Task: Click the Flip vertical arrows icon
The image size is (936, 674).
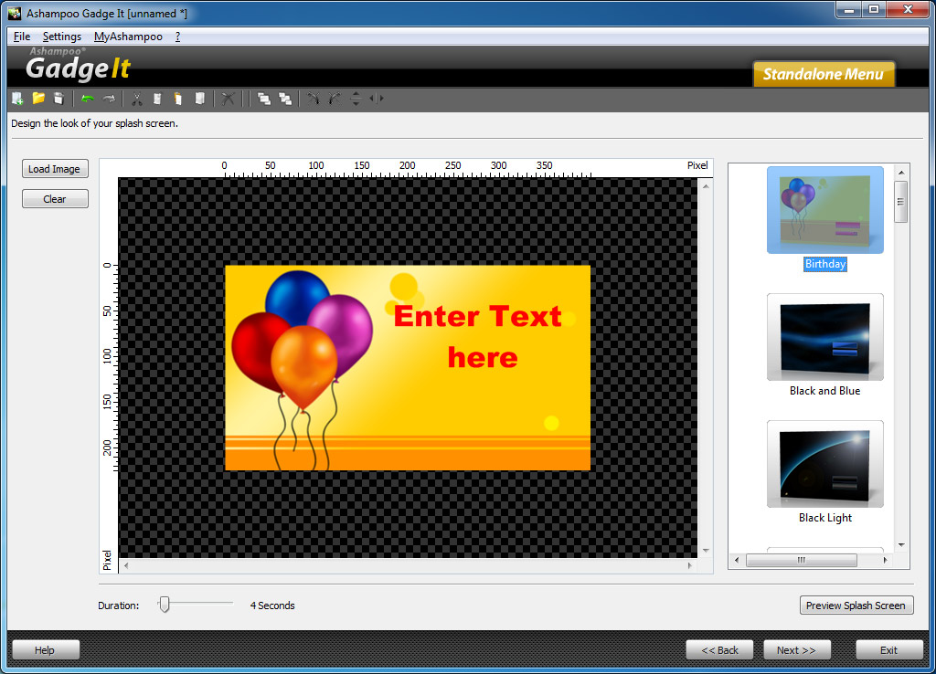Action: pos(356,99)
